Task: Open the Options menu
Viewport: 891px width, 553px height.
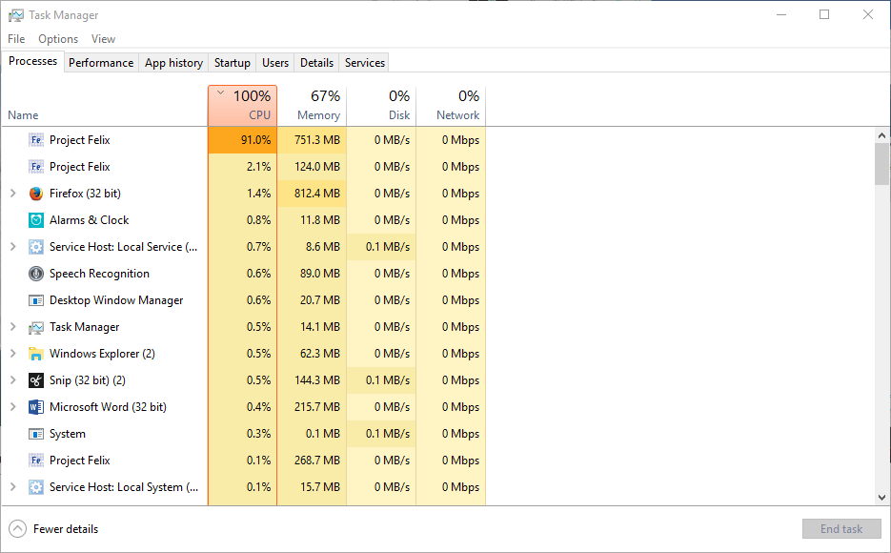Action: point(58,39)
